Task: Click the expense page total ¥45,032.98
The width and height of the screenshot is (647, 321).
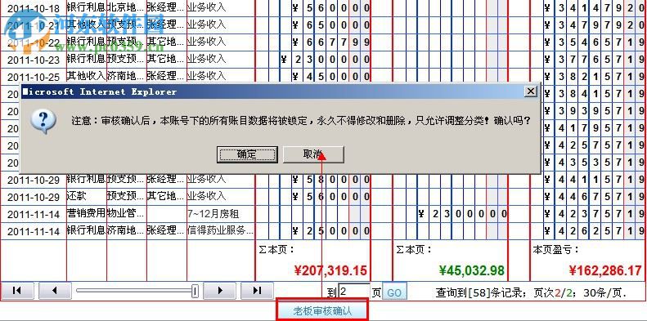Action: point(472,270)
